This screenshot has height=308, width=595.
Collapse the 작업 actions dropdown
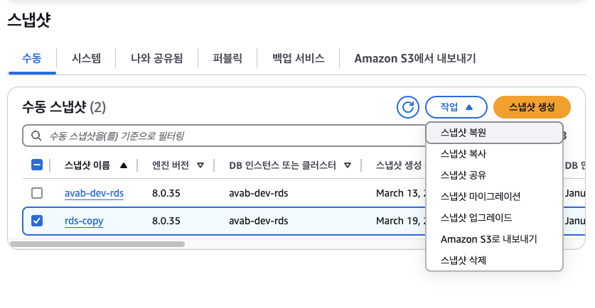(456, 107)
